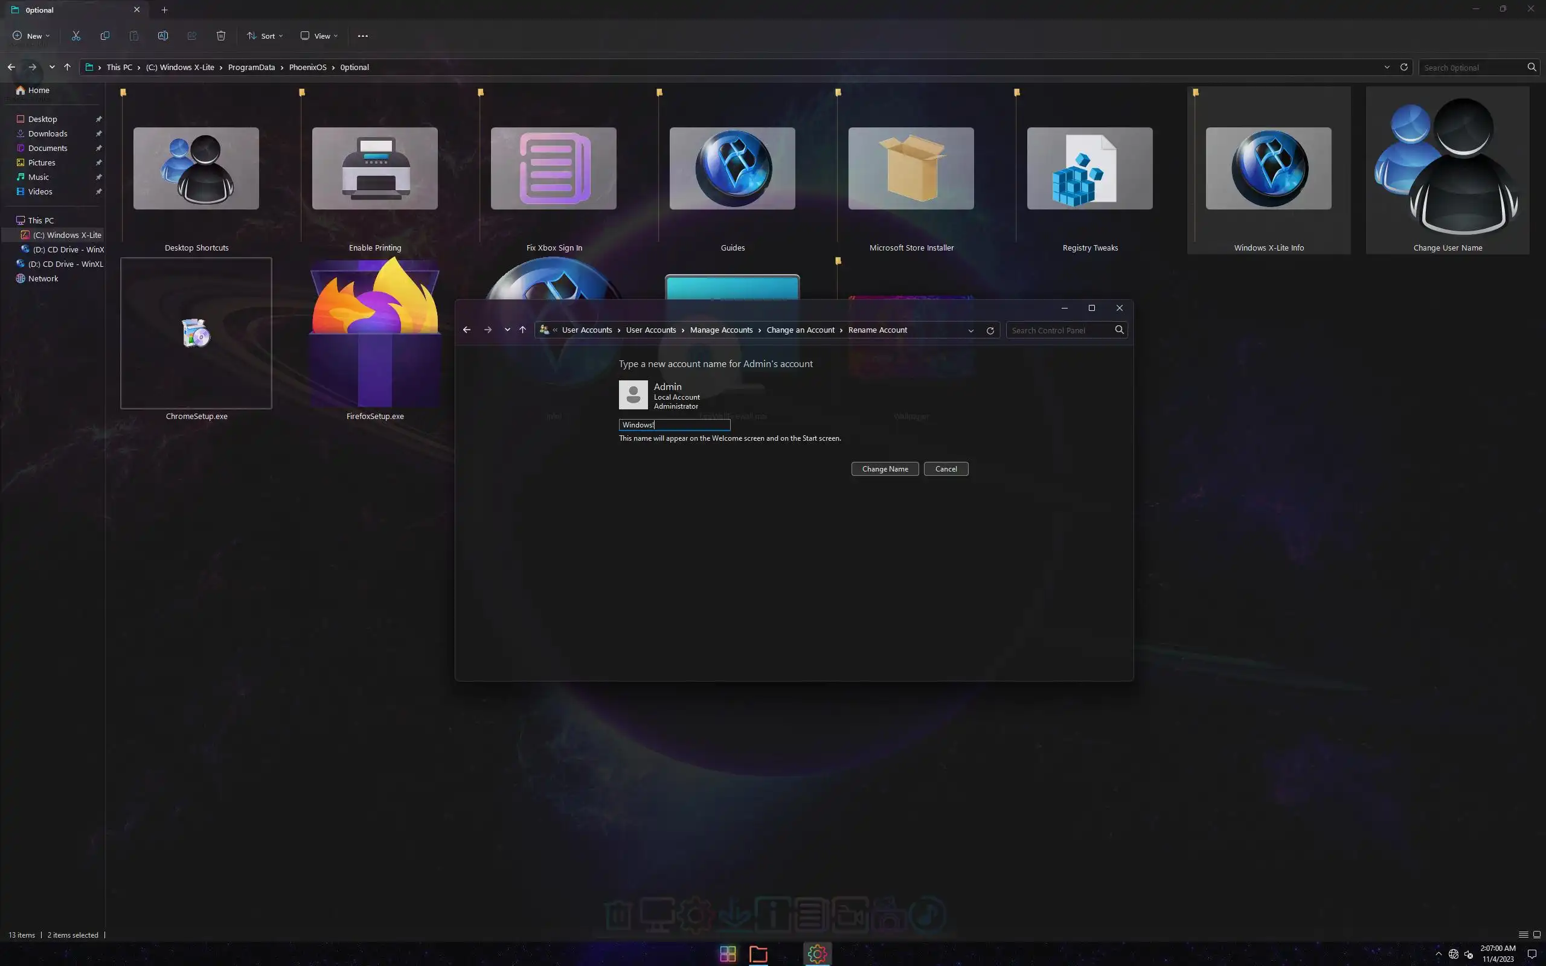Click the Cancel button
This screenshot has width=1546, height=966.
946,469
